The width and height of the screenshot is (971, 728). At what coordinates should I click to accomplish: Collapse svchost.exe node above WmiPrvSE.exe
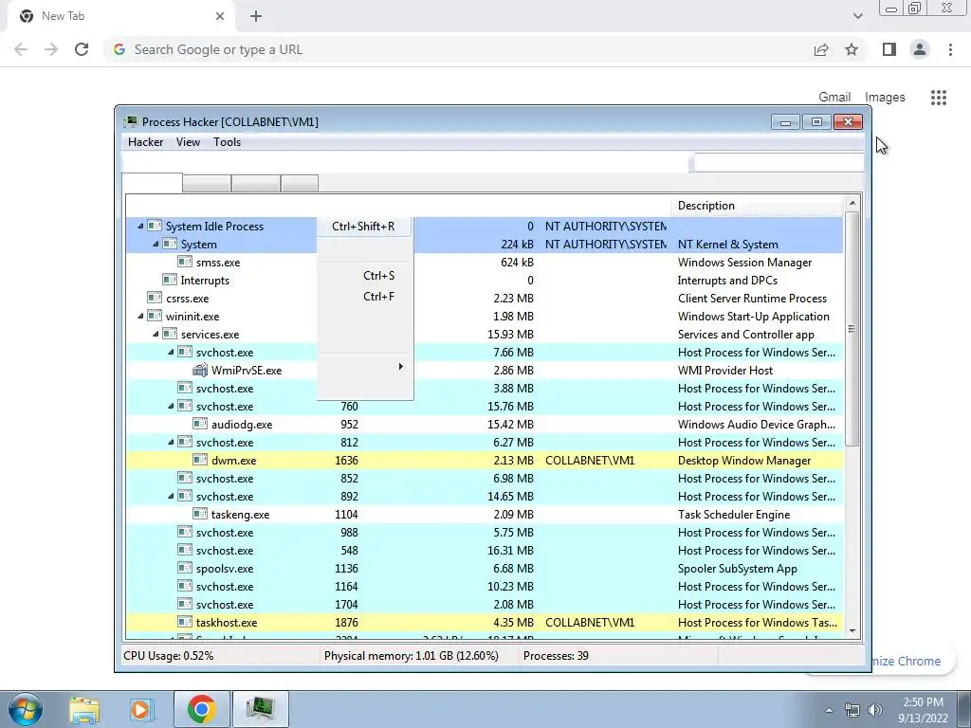click(171, 352)
